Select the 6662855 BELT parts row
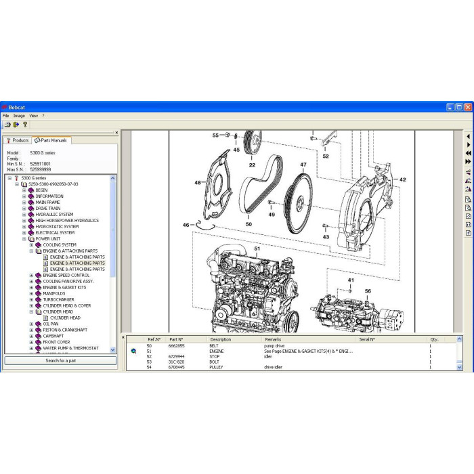The image size is (474, 474). click(x=291, y=346)
